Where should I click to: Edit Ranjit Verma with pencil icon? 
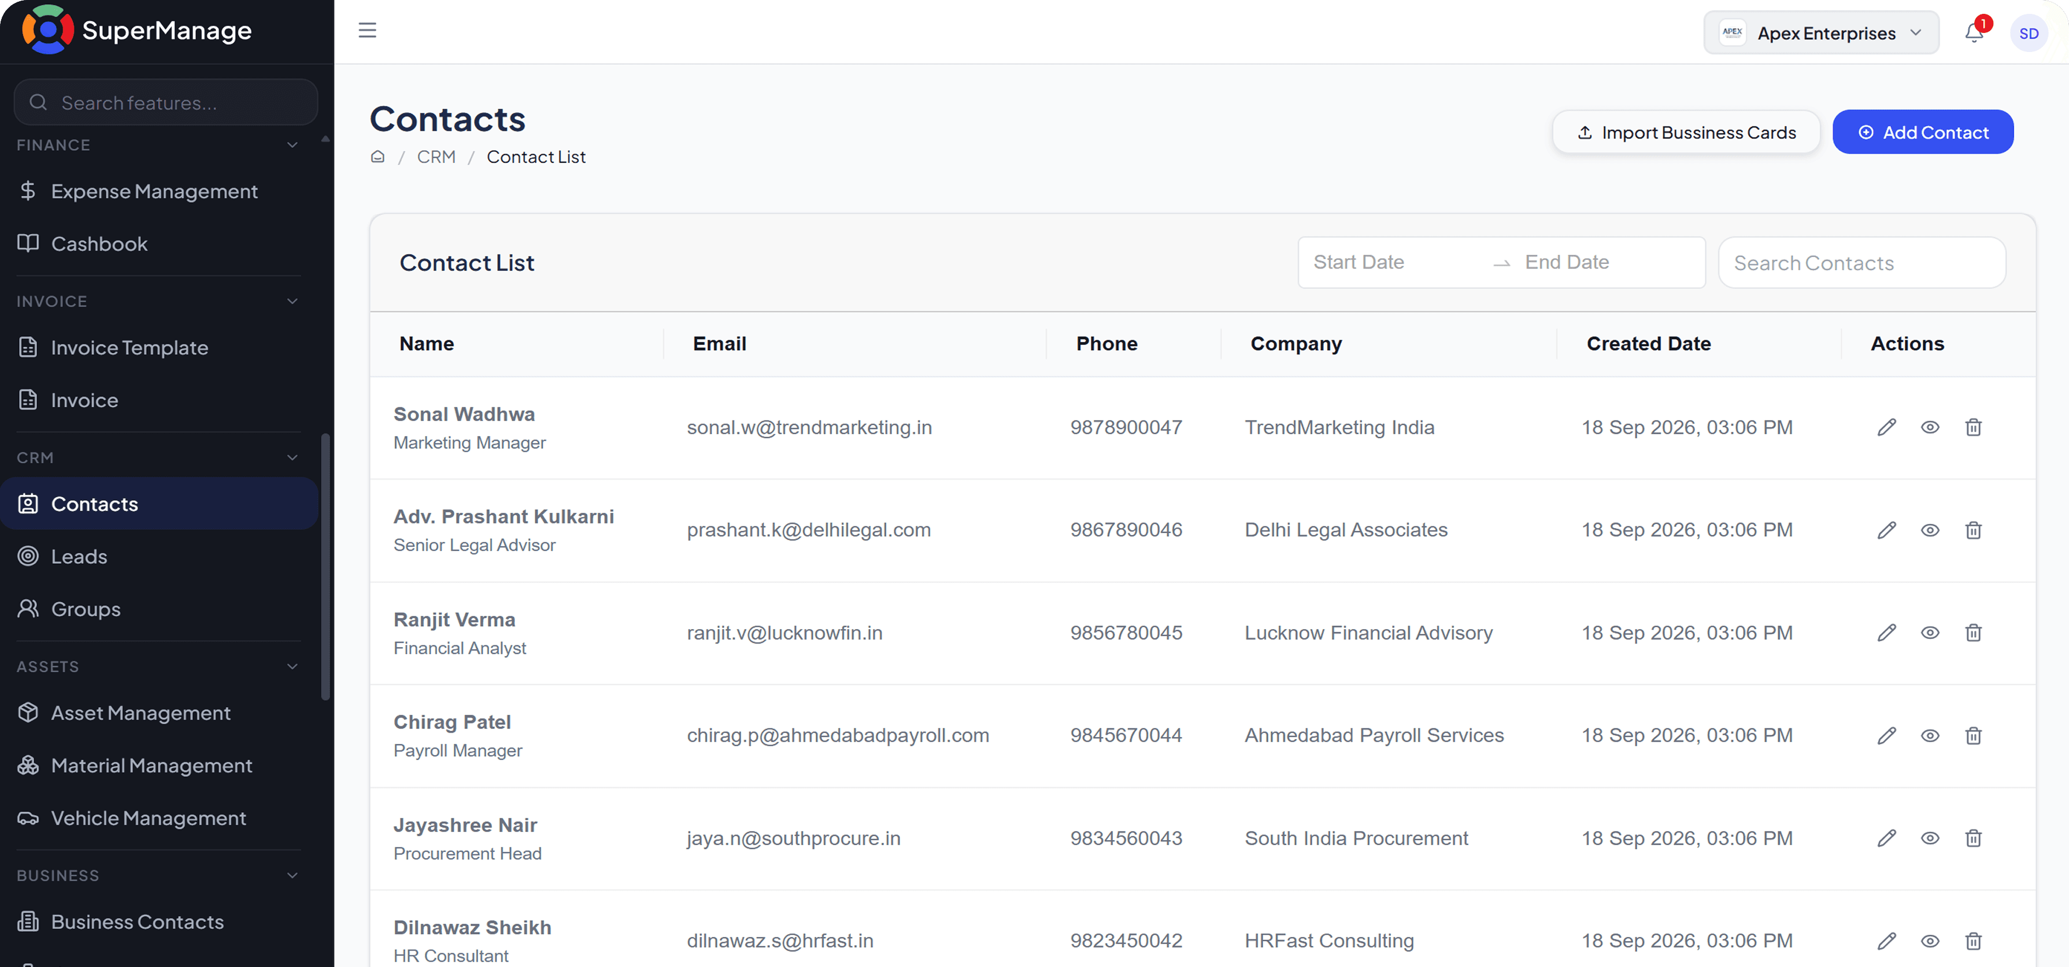[1887, 633]
